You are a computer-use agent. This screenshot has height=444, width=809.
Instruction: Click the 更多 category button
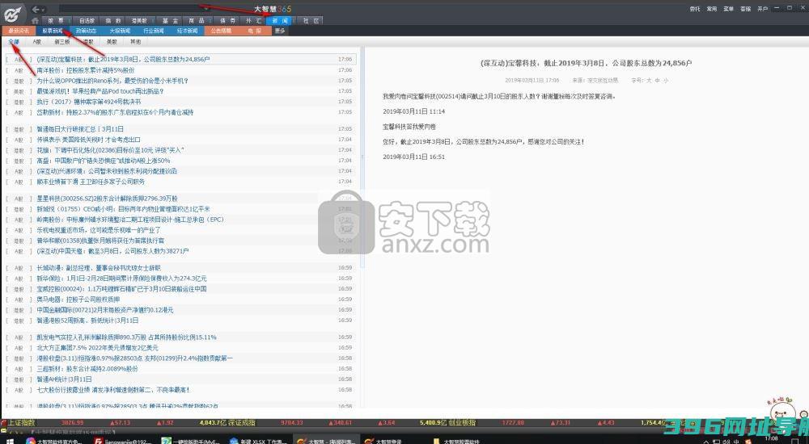[280, 31]
